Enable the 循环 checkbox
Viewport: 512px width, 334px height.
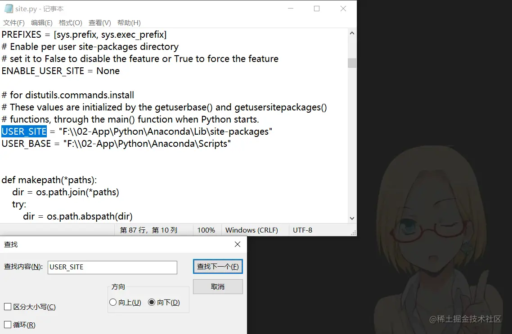coord(7,325)
